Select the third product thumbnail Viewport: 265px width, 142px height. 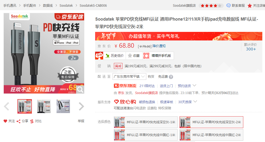pyautogui.click(x=63, y=106)
